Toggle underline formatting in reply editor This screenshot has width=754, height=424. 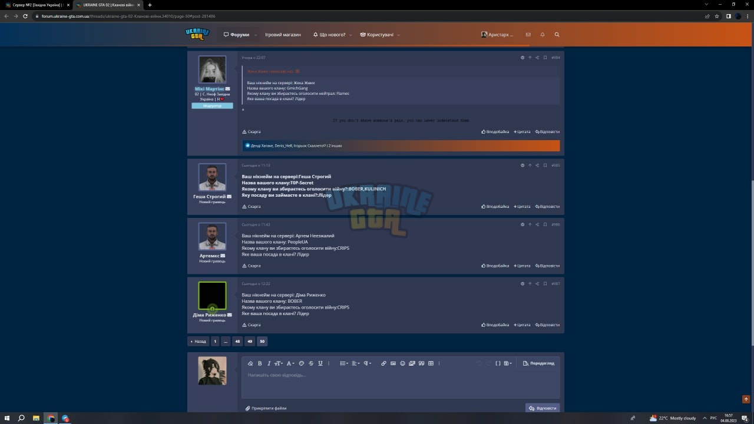pos(320,363)
